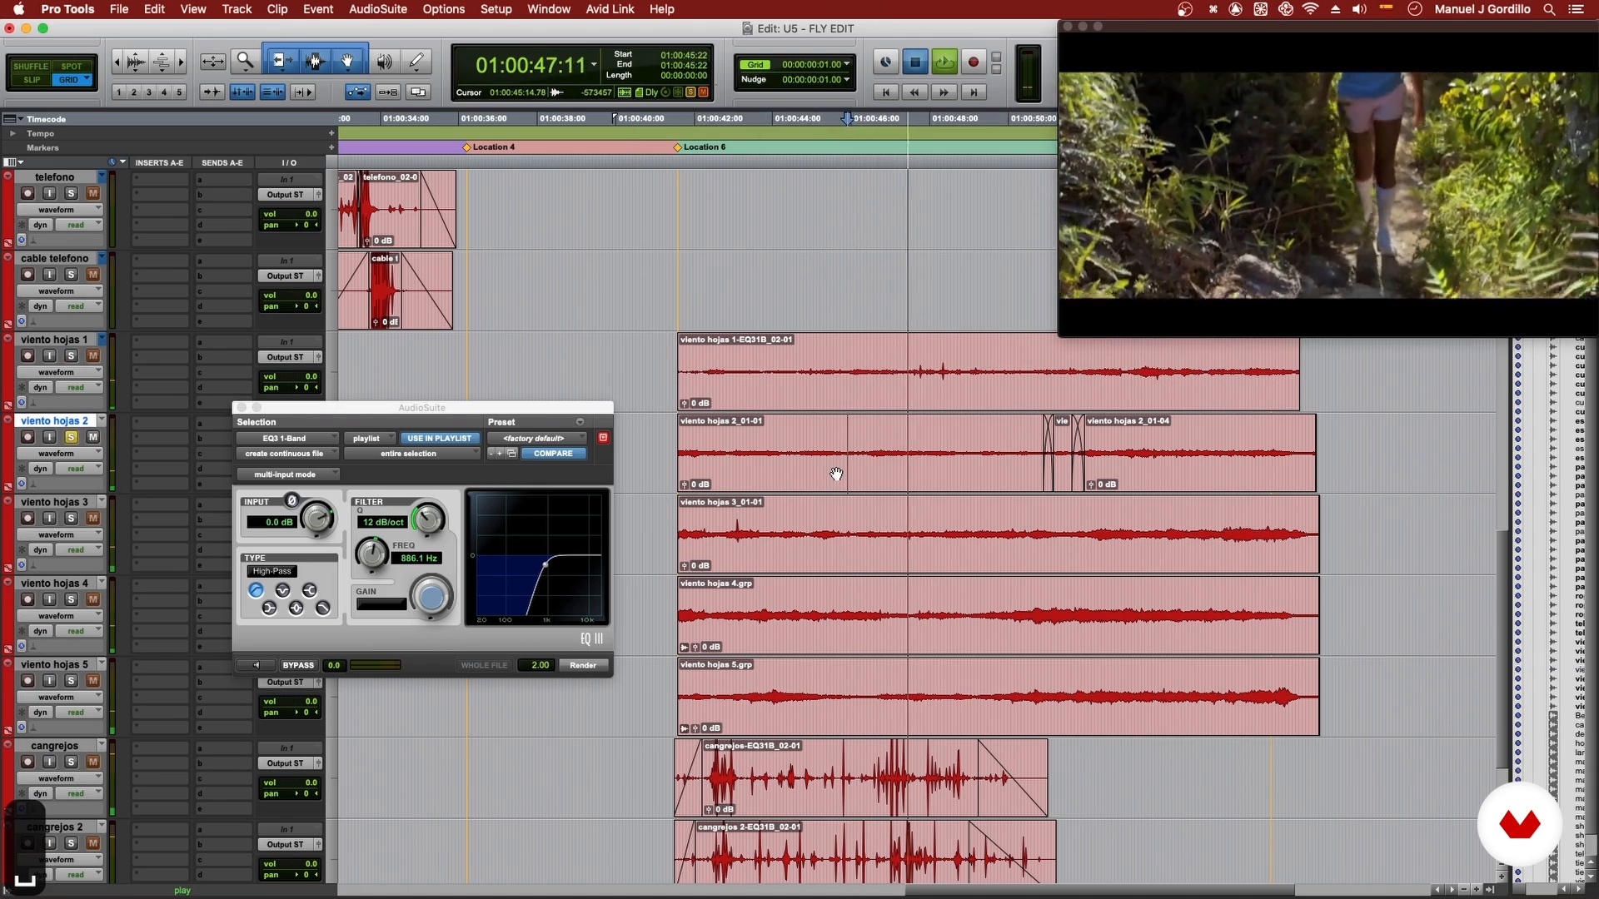Open the AudioSuite menu

[377, 9]
